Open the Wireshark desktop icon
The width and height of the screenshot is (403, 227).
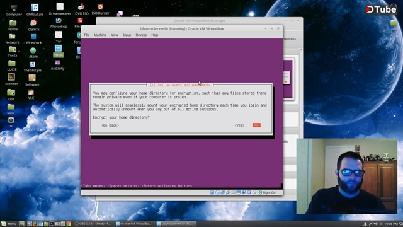click(x=33, y=39)
